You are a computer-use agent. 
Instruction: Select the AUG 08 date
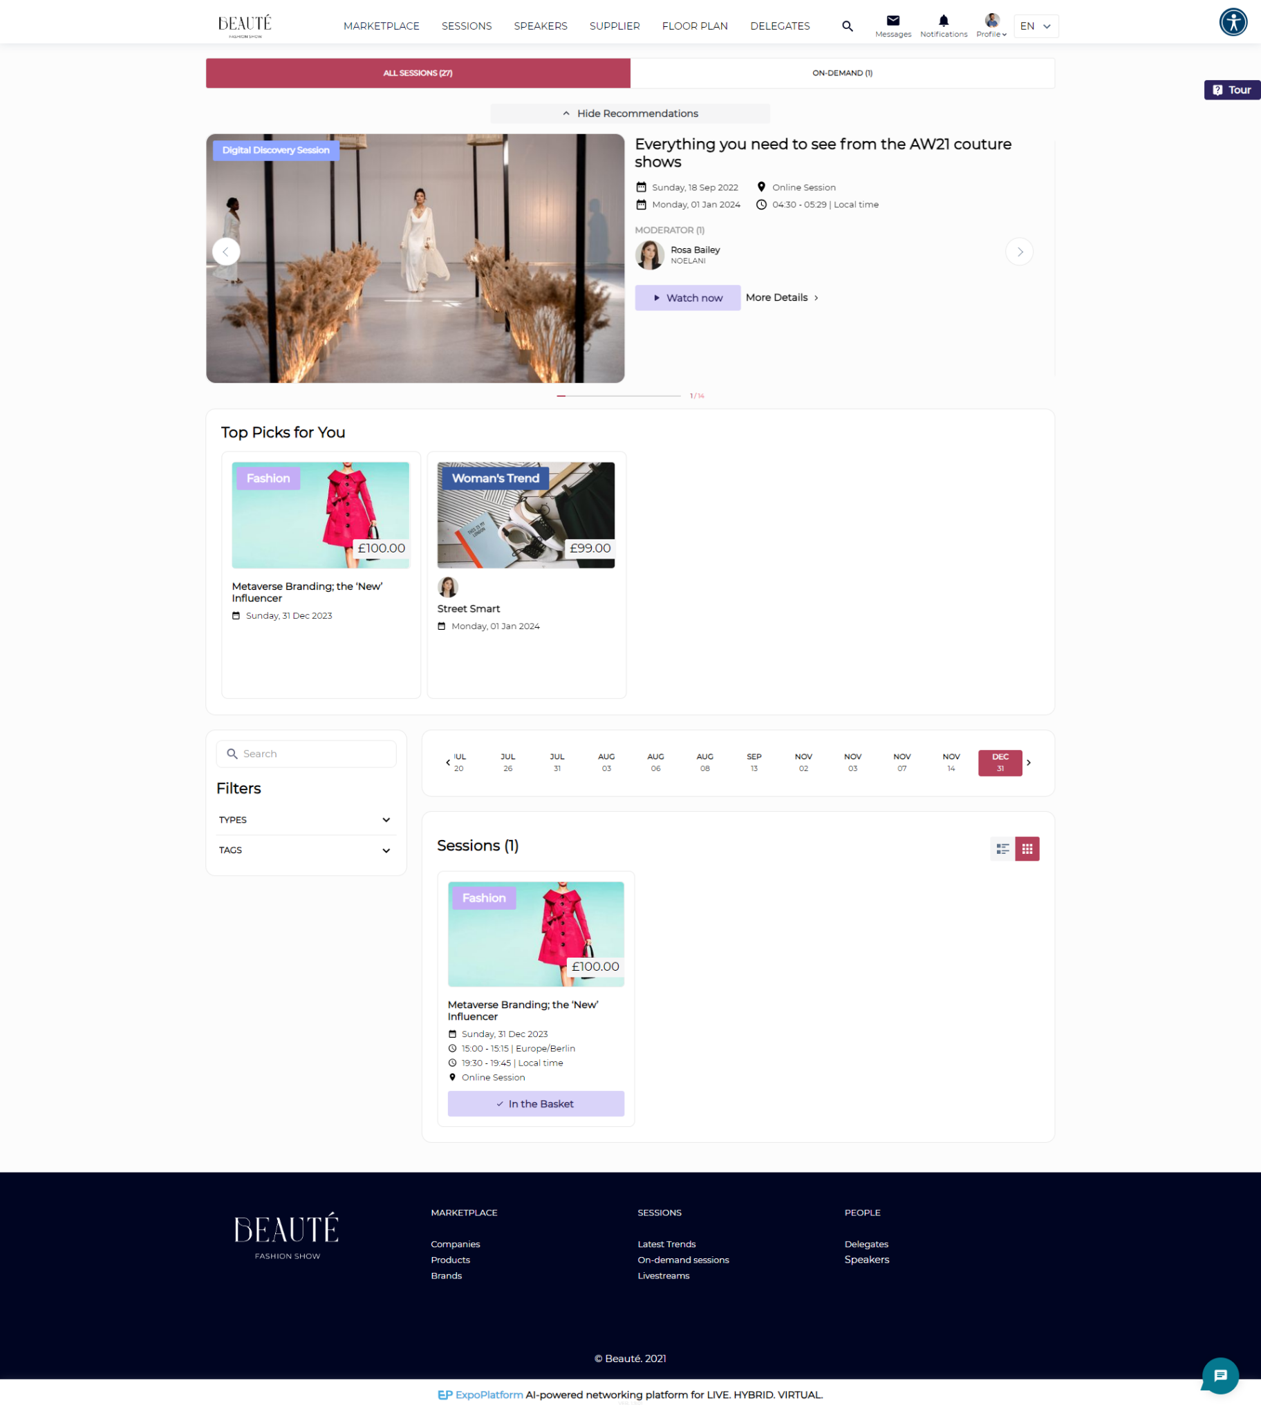[x=704, y=763]
